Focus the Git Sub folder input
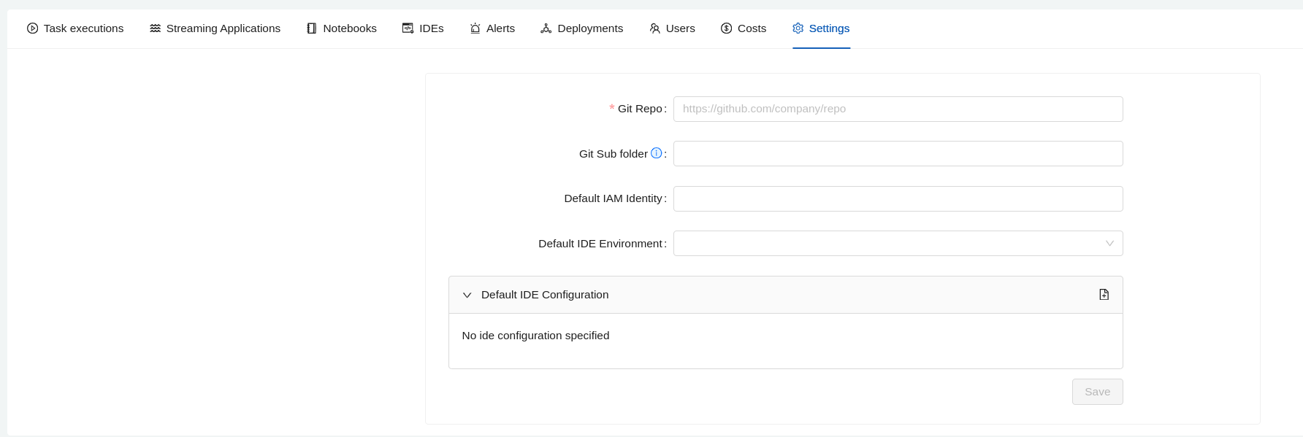Viewport: 1303px width, 437px height. [898, 154]
